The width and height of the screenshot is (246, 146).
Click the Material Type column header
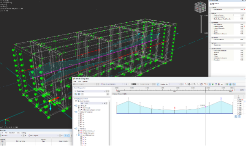coord(43,140)
